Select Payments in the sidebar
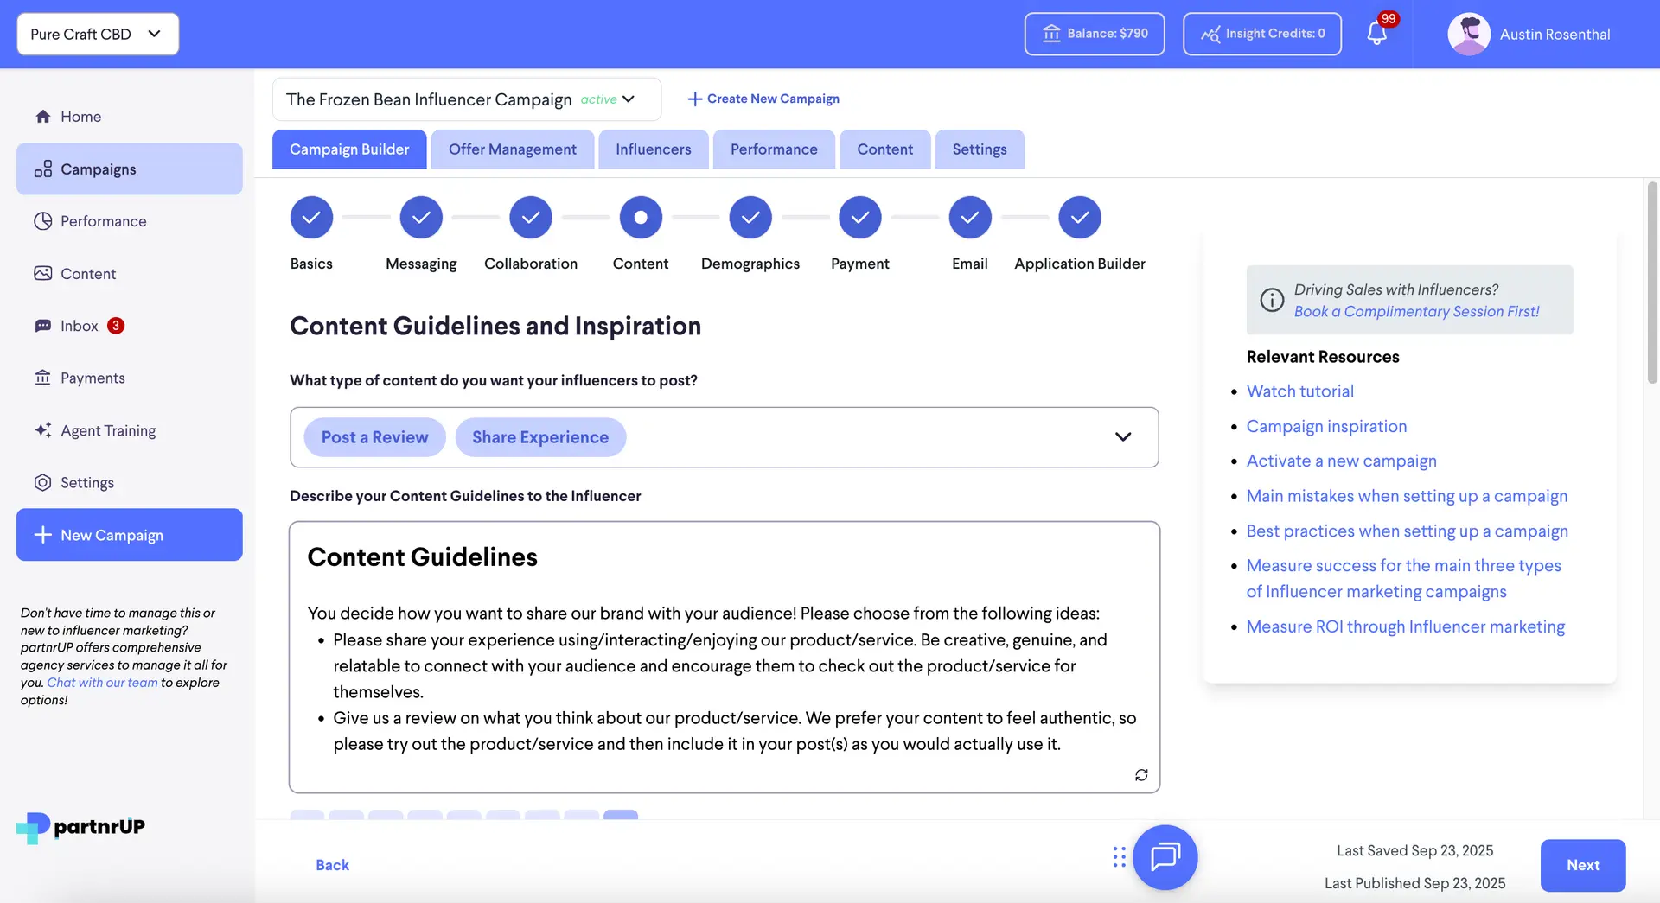The image size is (1660, 903). [93, 378]
